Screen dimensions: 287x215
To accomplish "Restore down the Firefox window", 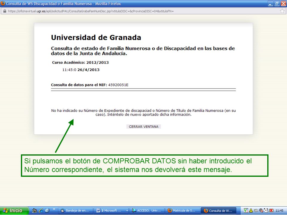I will pyautogui.click(x=277, y=4).
